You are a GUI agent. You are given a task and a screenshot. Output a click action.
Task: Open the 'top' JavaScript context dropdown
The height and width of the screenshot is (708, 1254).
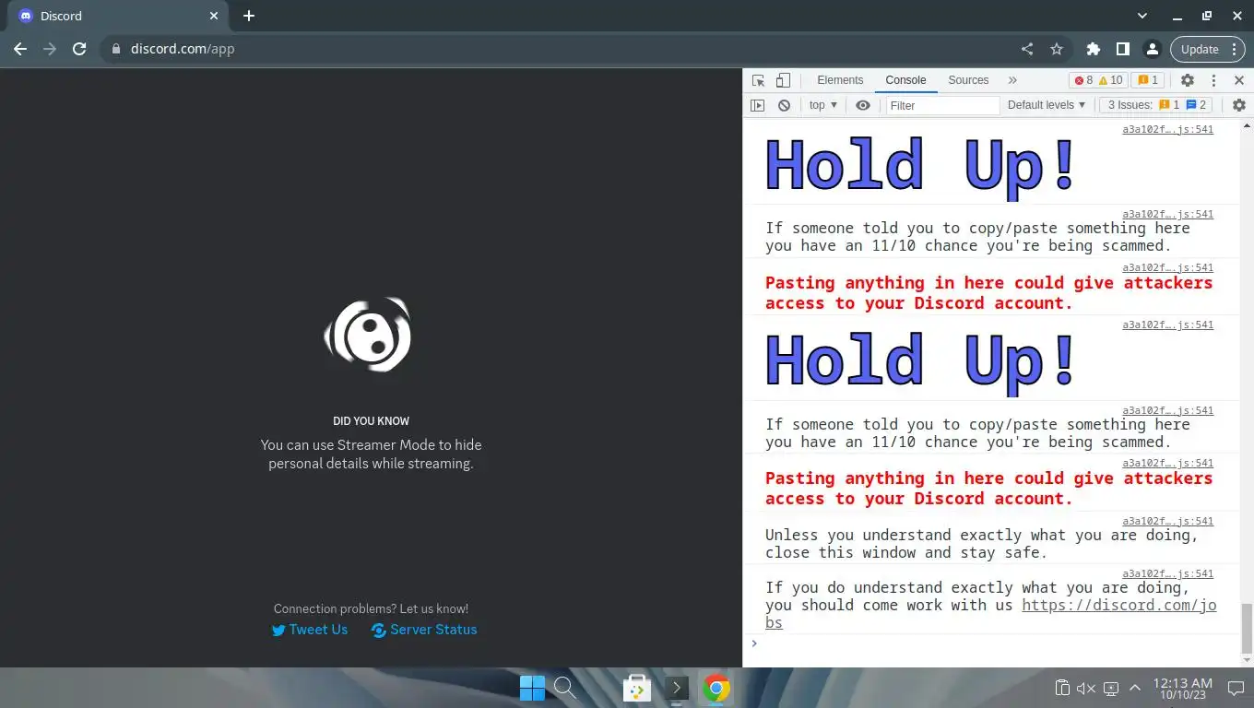(x=822, y=105)
